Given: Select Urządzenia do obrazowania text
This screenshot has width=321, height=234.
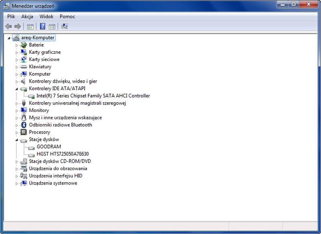Looking at the screenshot, I should coord(58,169).
